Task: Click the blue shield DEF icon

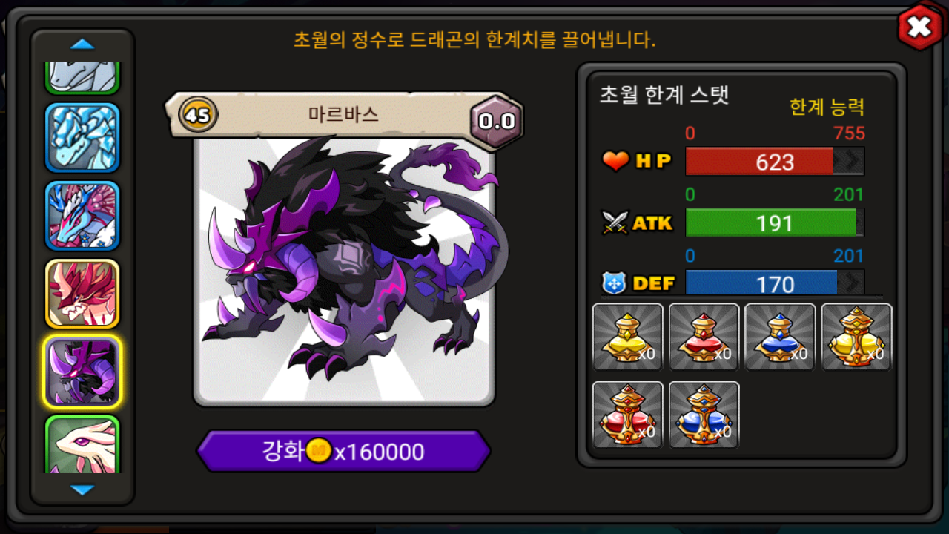Action: (615, 283)
